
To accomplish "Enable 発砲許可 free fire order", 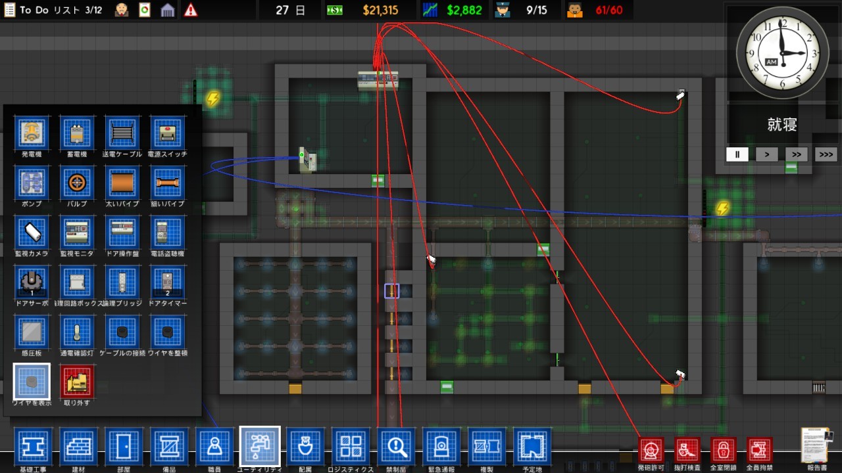I will tap(651, 451).
